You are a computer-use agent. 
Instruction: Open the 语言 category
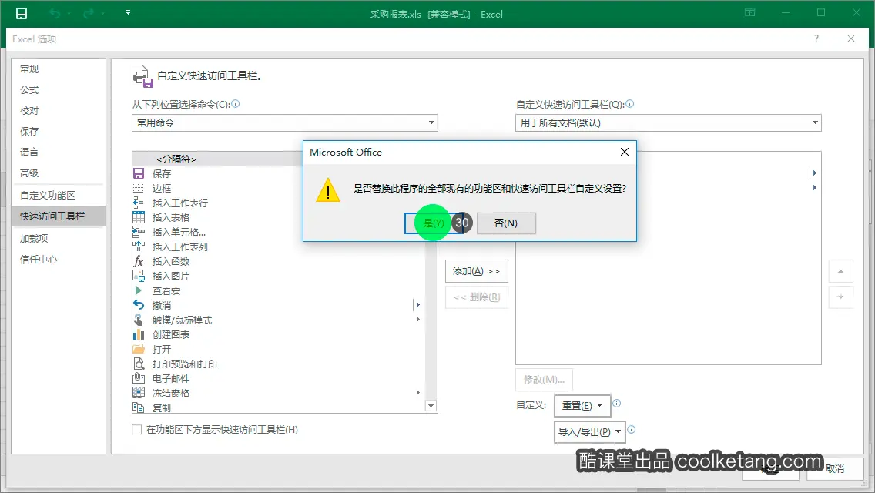point(29,152)
